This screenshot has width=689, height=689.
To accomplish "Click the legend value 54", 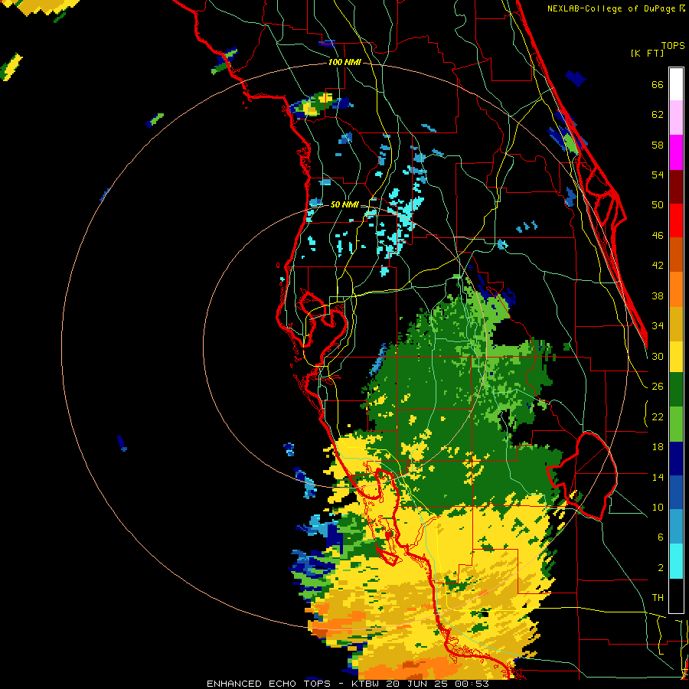I will (658, 175).
